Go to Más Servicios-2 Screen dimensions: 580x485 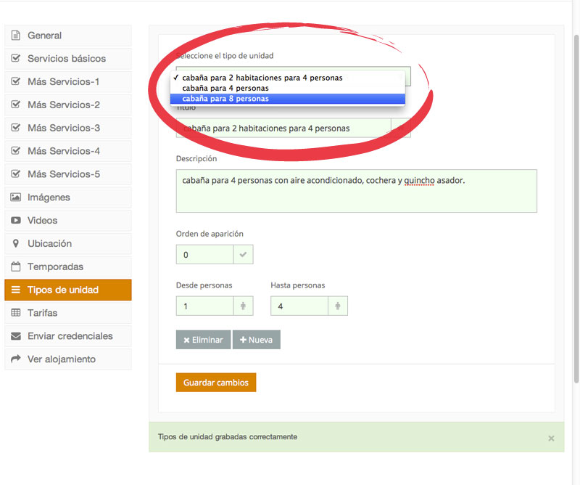(68, 105)
